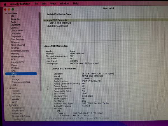The width and height of the screenshot is (168, 126).
Task: Collapse the Hardware section in sidebar
Action: [x=6, y=13]
